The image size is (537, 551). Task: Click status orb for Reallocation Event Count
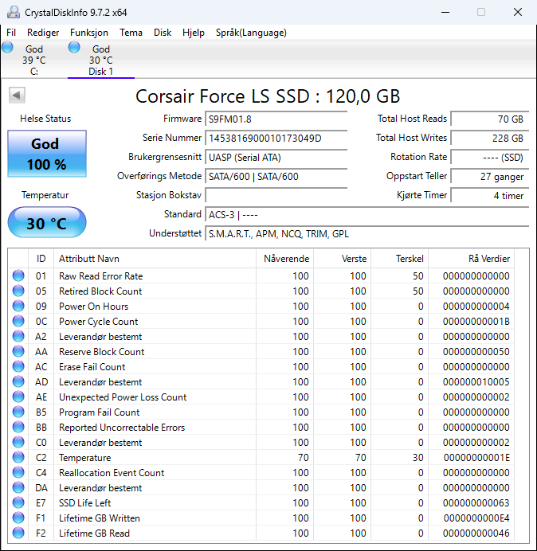click(18, 472)
